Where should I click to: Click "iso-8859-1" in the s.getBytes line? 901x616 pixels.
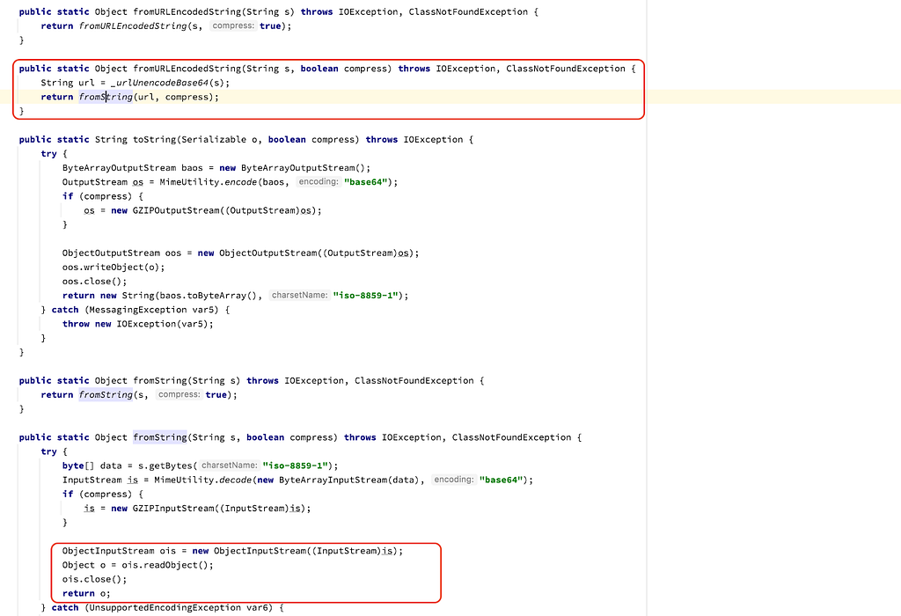pyautogui.click(x=296, y=466)
